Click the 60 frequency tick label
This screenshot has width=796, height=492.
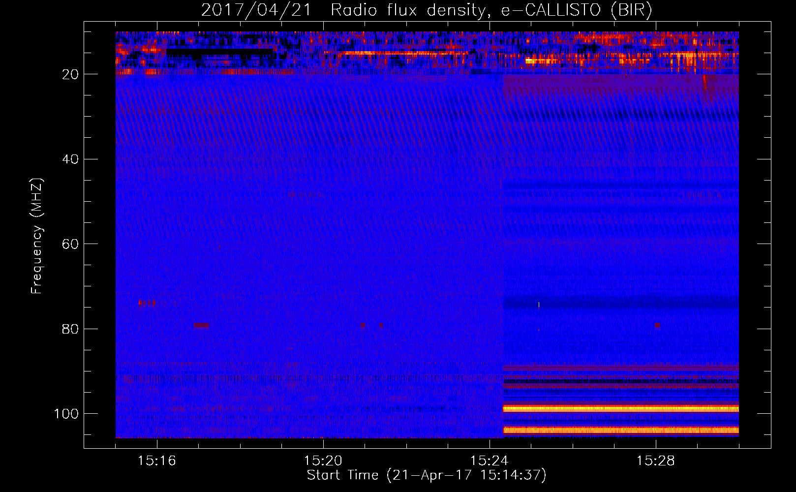pos(70,244)
